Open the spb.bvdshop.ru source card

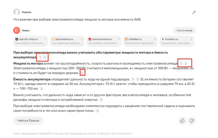67,41
